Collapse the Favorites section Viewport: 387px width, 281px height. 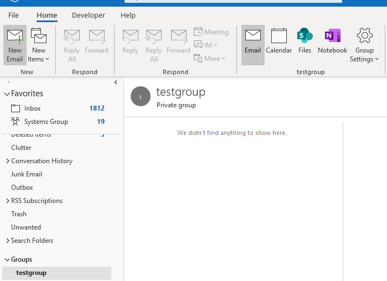tap(7, 94)
